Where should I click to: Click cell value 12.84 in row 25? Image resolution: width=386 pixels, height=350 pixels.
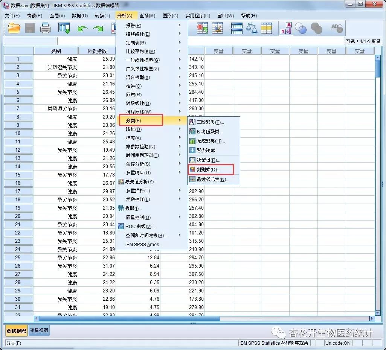tap(138, 257)
